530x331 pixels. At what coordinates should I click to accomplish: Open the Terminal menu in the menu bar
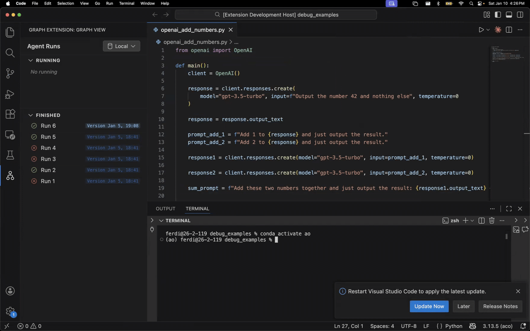coord(127,3)
